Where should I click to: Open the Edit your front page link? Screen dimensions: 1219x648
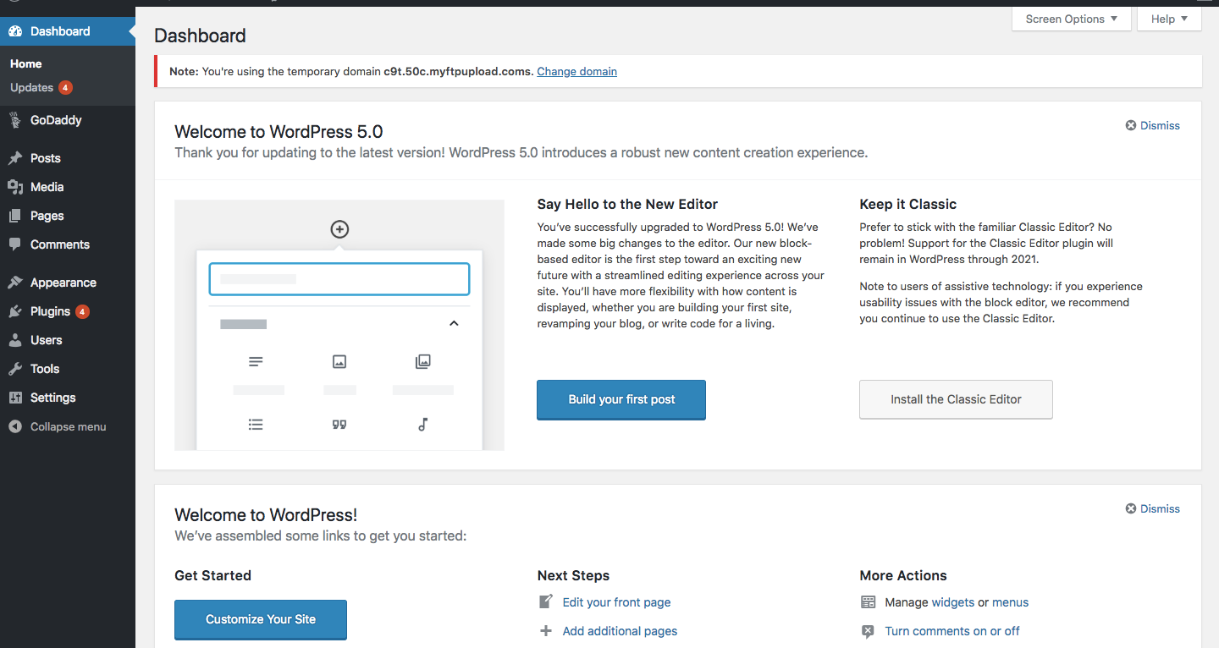pyautogui.click(x=616, y=602)
